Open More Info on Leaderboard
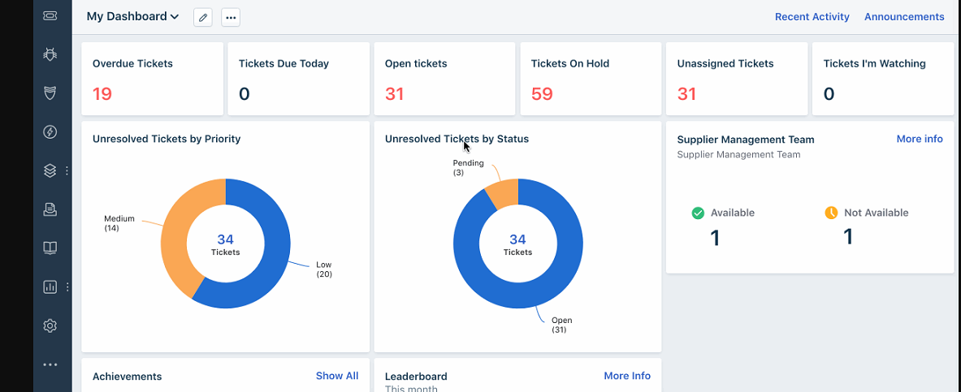The width and height of the screenshot is (961, 392). coord(627,376)
